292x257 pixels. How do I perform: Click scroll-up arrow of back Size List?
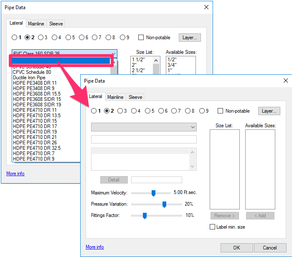[x=156, y=60]
